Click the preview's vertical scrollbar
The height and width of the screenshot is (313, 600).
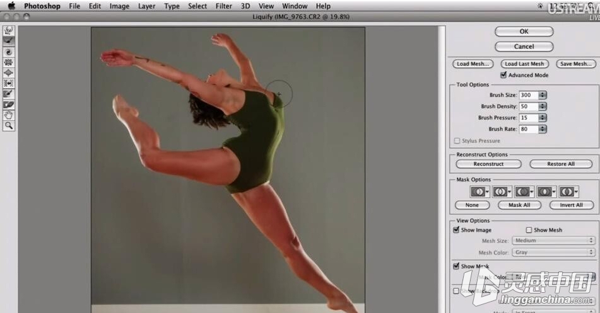coord(442,168)
